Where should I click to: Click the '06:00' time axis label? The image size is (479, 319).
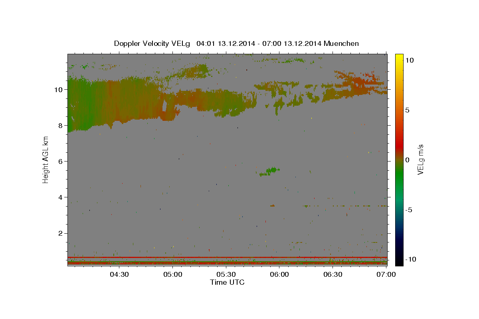coord(279,274)
